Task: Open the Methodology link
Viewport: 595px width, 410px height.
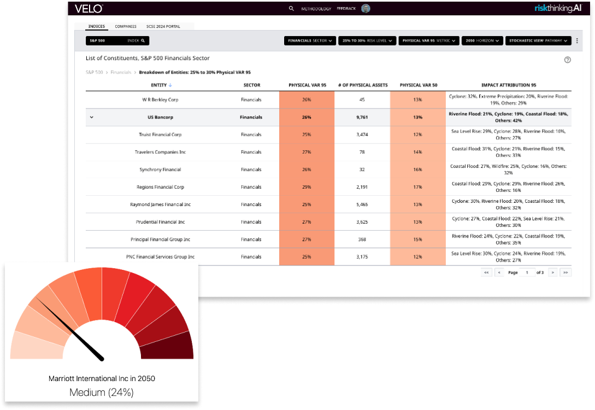Action: tap(316, 9)
